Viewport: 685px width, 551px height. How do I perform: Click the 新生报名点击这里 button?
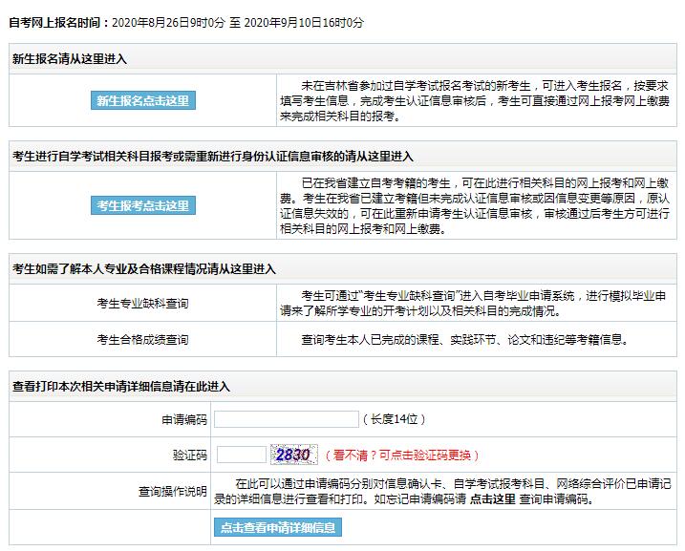[x=143, y=100]
